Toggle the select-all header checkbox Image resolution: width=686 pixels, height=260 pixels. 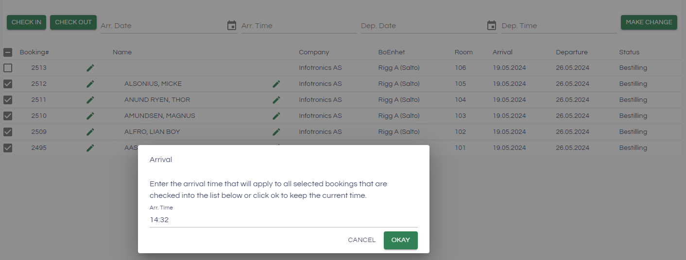tap(8, 52)
